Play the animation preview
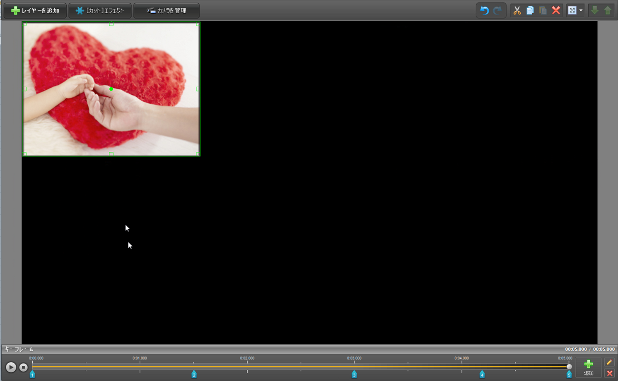 coord(11,367)
